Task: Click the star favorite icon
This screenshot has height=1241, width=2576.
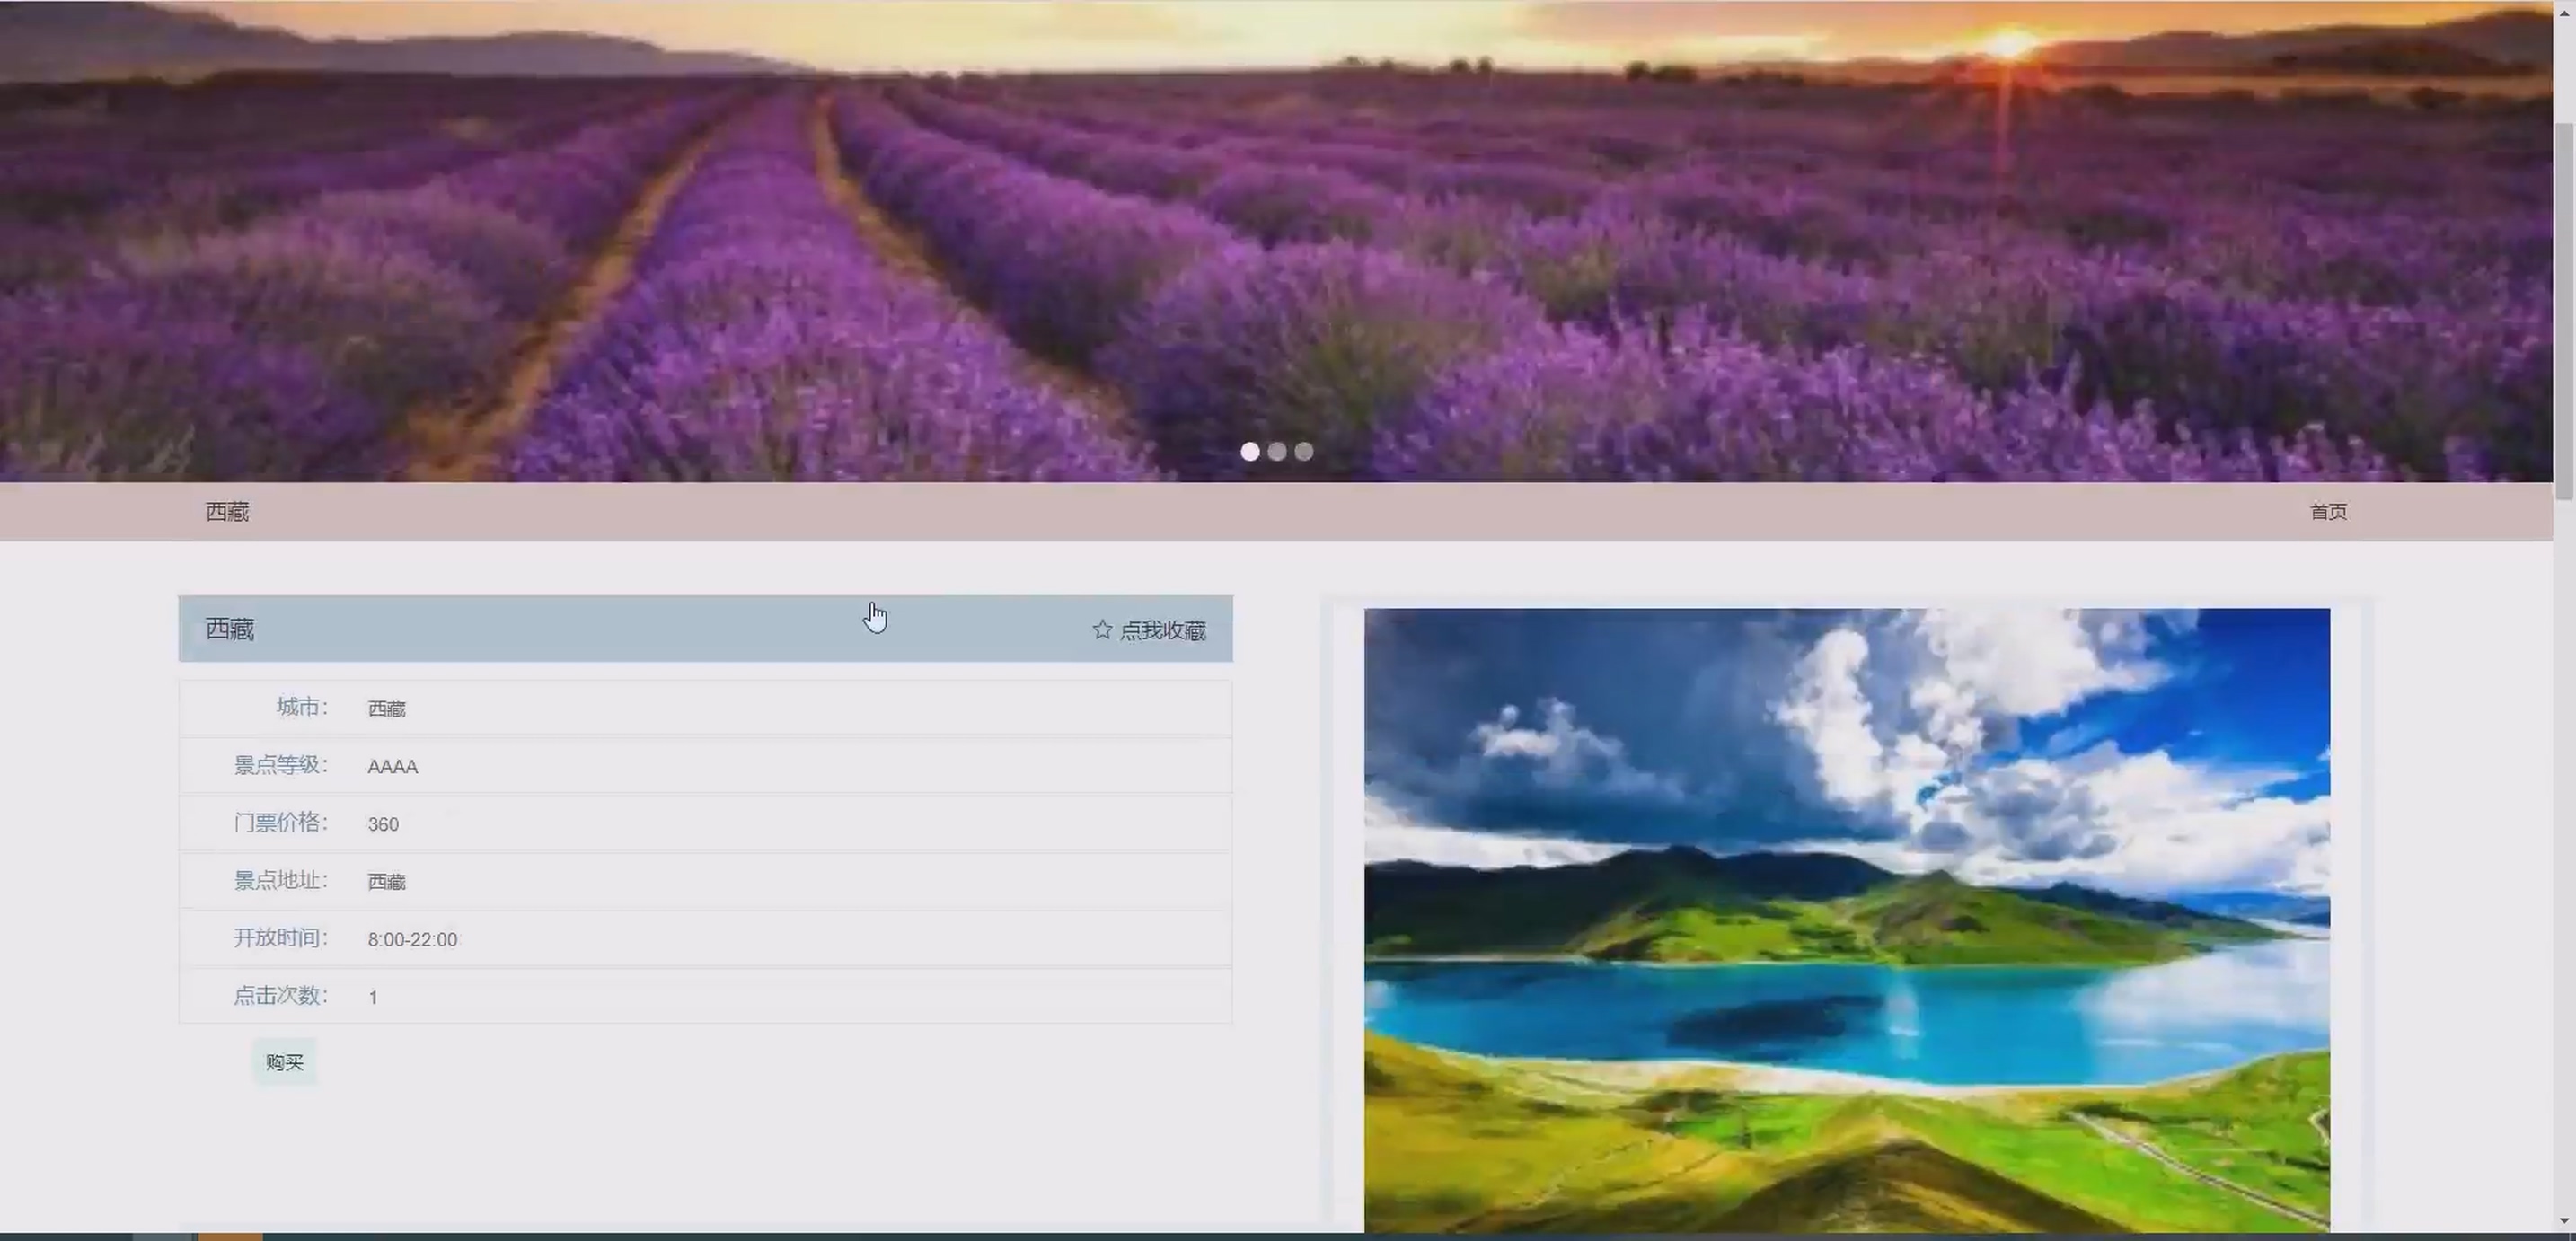Action: point(1101,630)
